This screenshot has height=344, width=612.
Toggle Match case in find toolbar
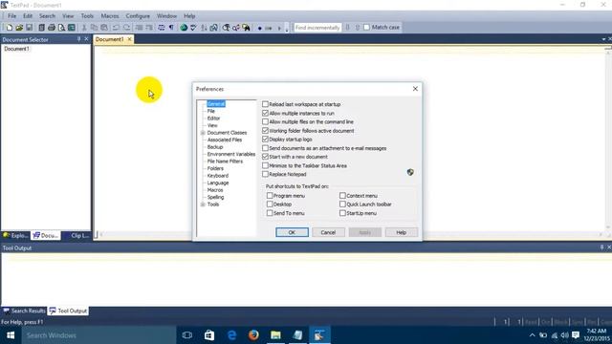pyautogui.click(x=366, y=28)
